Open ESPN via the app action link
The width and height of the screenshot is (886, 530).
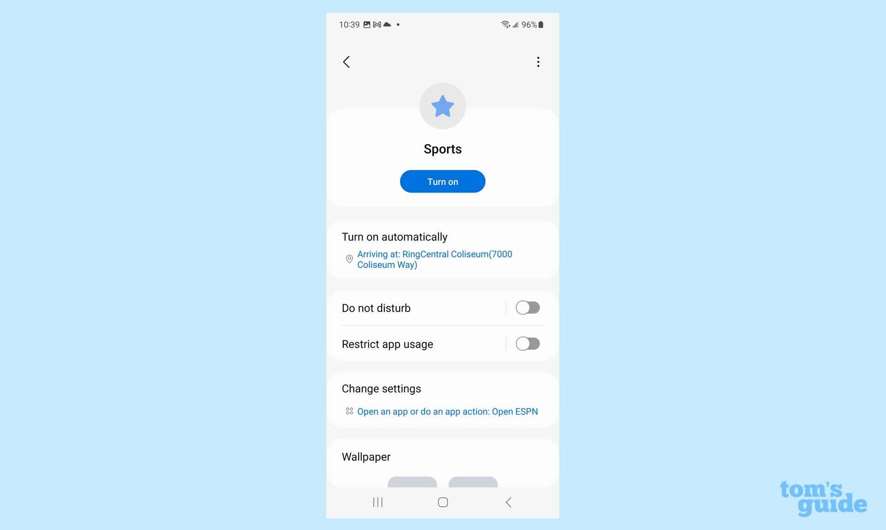(x=447, y=411)
